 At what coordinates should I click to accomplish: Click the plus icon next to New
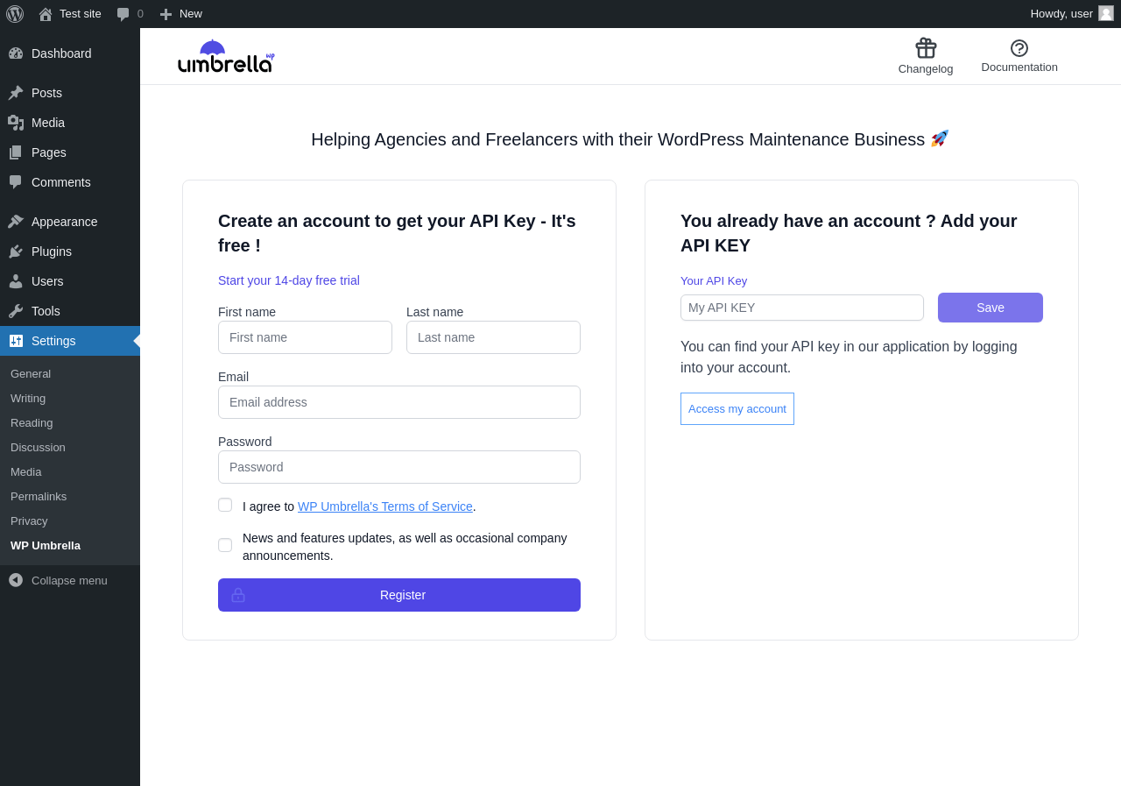(166, 14)
